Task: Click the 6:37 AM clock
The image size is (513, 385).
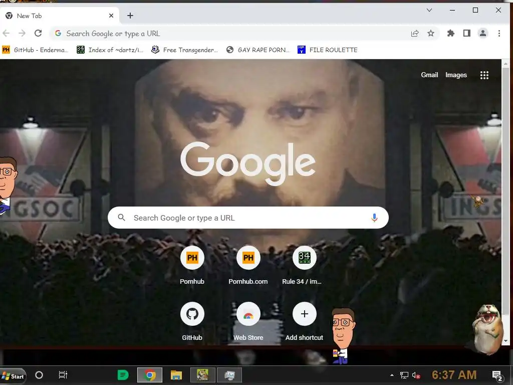Action: click(x=454, y=375)
